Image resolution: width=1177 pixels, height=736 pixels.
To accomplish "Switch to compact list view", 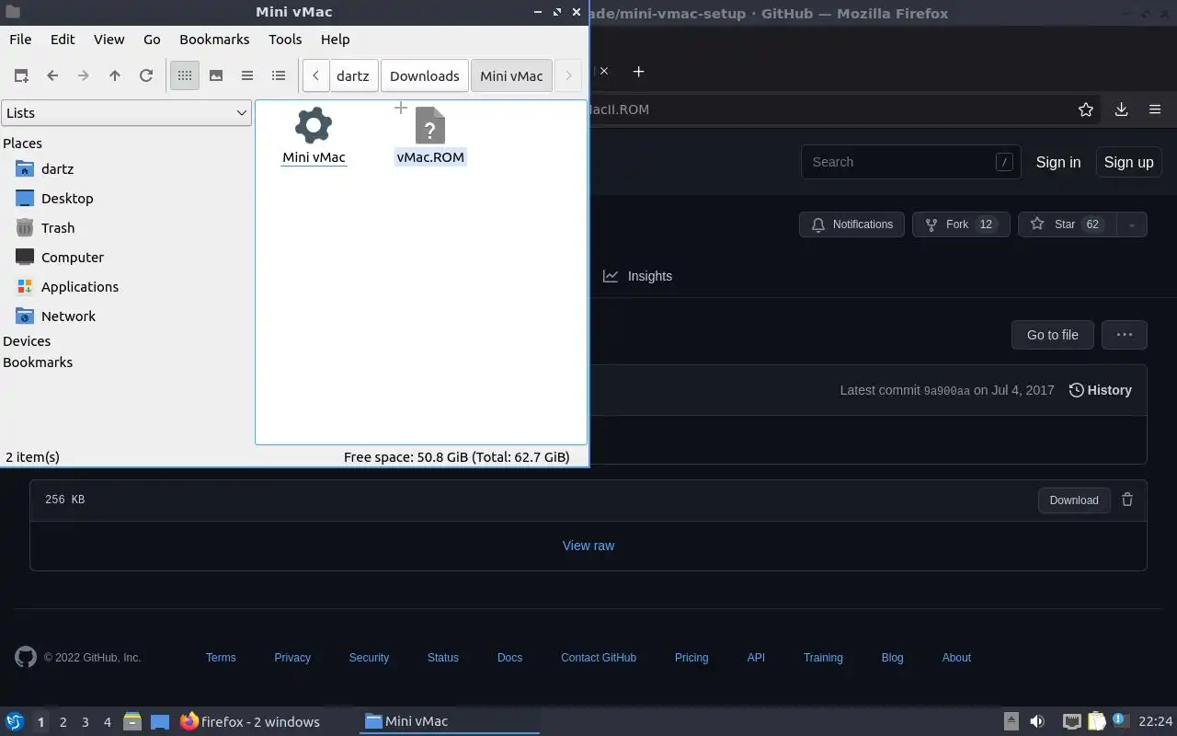I will (247, 76).
